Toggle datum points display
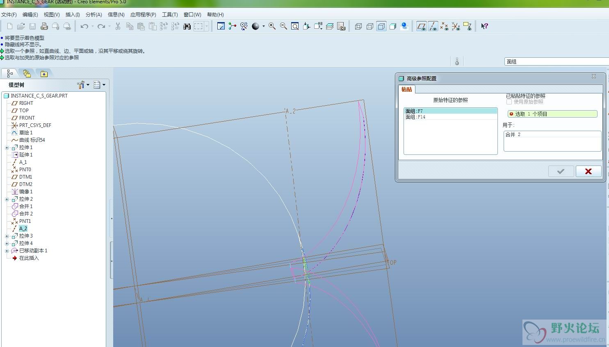 pos(444,26)
